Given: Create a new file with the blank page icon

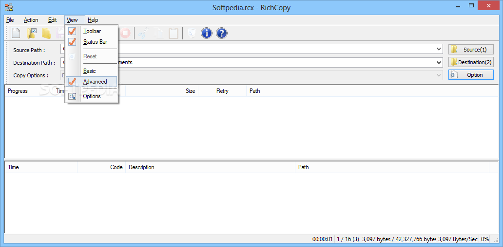Looking at the screenshot, I should [16, 33].
